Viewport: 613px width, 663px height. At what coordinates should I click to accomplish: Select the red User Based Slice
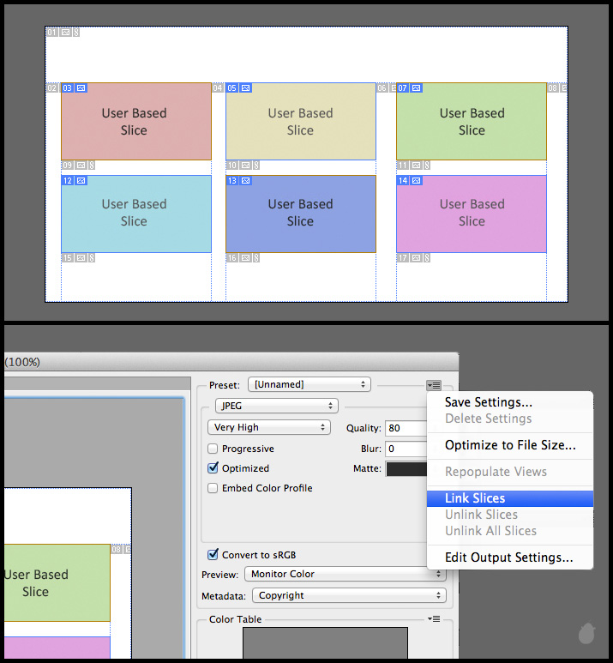coord(135,122)
